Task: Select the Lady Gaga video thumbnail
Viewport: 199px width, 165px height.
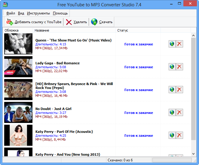Action: [18, 67]
